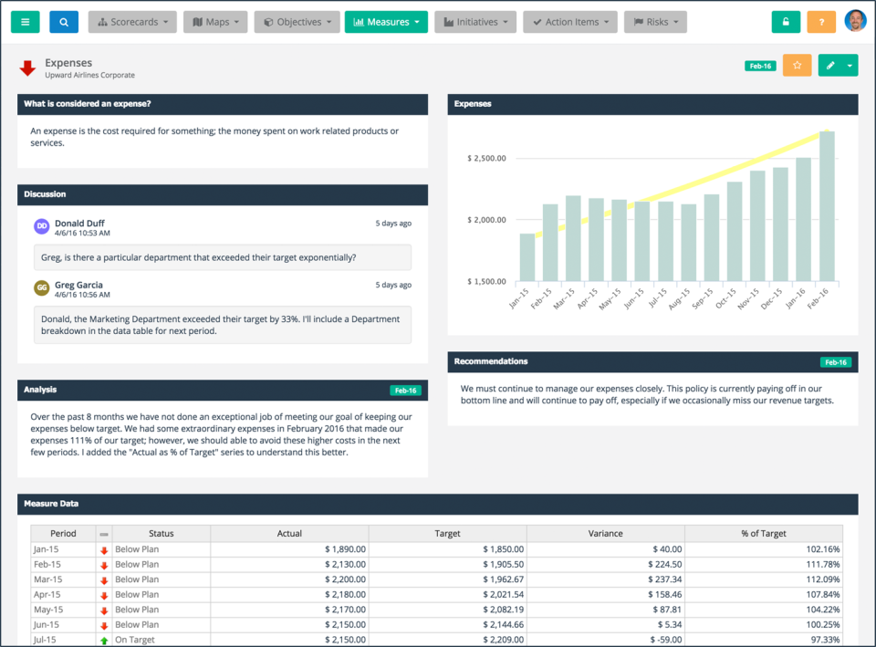This screenshot has height=647, width=876.
Task: Open the Initiatives menu
Action: (x=475, y=22)
